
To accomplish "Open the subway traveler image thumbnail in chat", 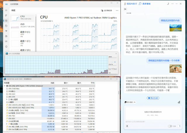I will [x=175, y=68].
